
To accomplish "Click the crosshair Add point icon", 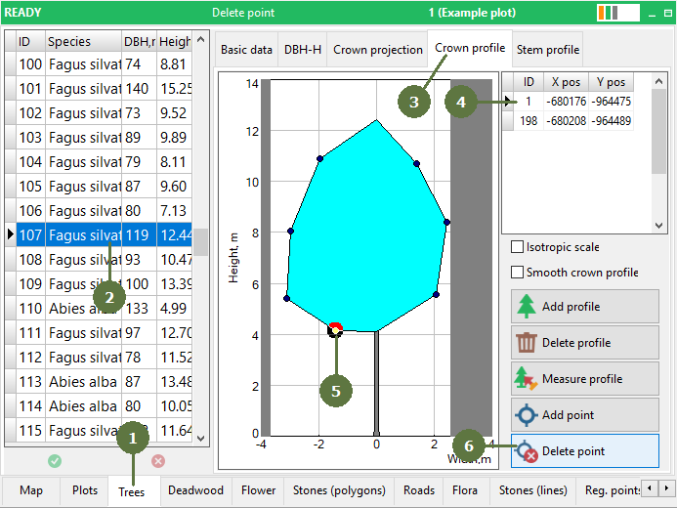I will (526, 415).
